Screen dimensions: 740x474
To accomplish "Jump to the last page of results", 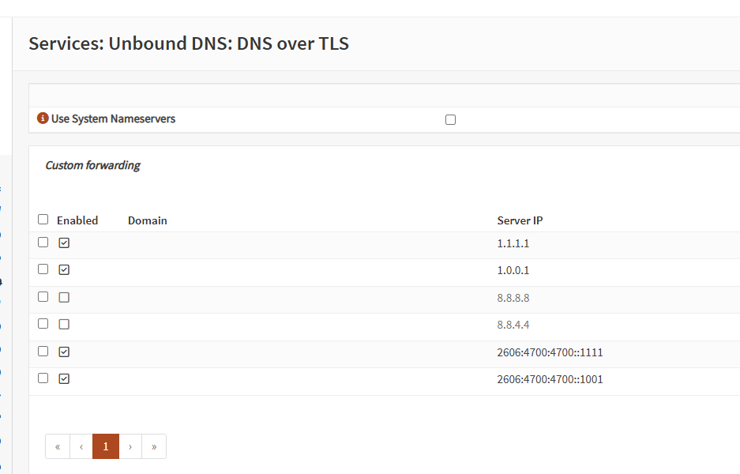I will point(154,446).
